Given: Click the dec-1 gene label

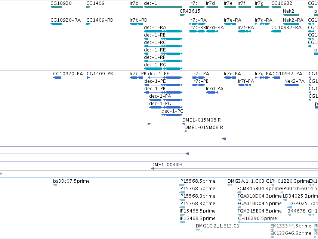Looking at the screenshot, I should click(151, 3).
